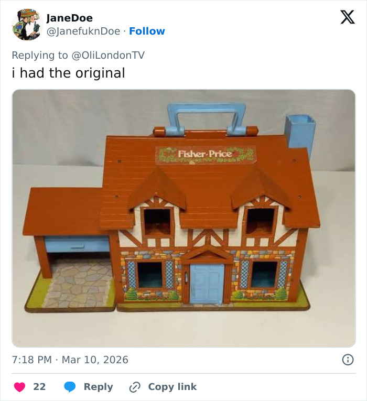
Task: Click the tweet text "i had the original"
Action: tap(69, 73)
